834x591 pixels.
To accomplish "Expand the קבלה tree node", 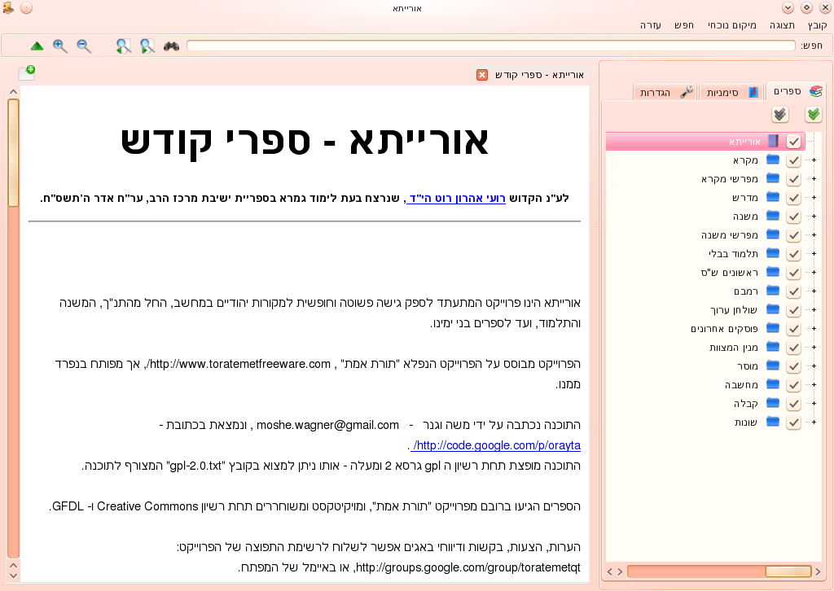I will 814,404.
